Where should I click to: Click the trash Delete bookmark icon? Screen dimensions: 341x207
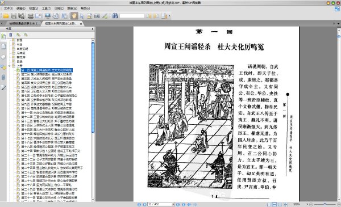click(x=11, y=35)
